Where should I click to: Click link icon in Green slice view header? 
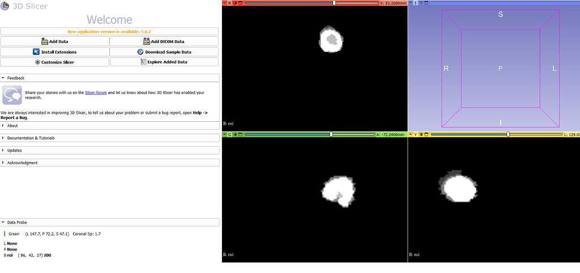click(x=235, y=135)
